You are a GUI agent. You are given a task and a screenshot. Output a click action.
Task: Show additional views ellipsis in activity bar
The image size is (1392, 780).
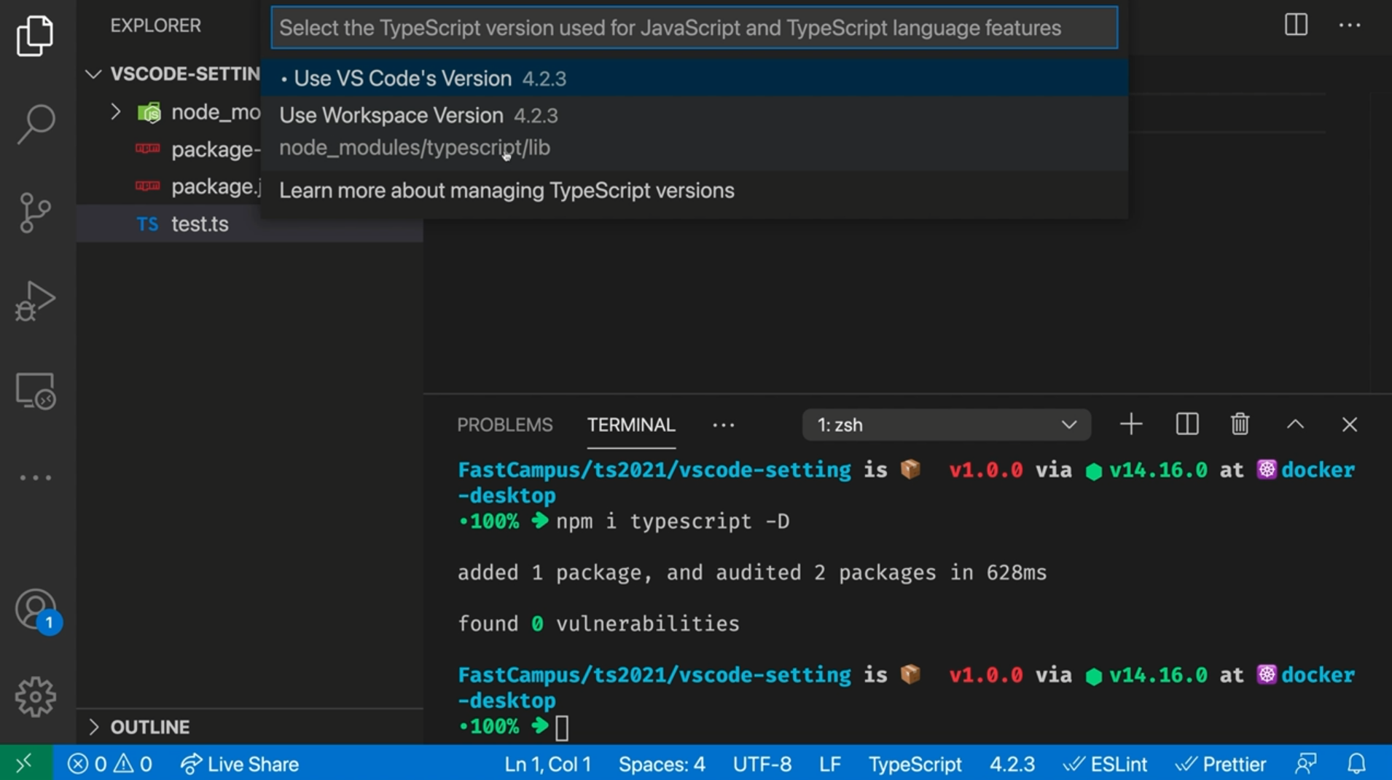coord(35,478)
